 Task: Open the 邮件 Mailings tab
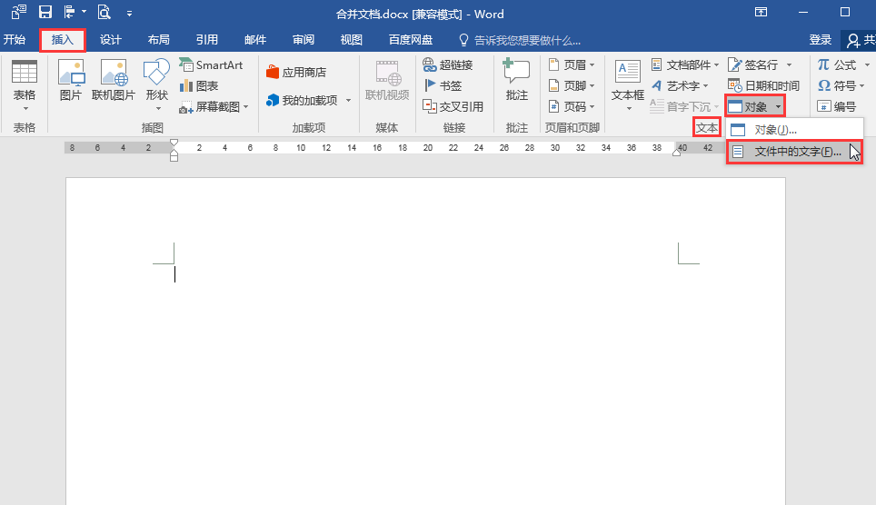pyautogui.click(x=255, y=40)
